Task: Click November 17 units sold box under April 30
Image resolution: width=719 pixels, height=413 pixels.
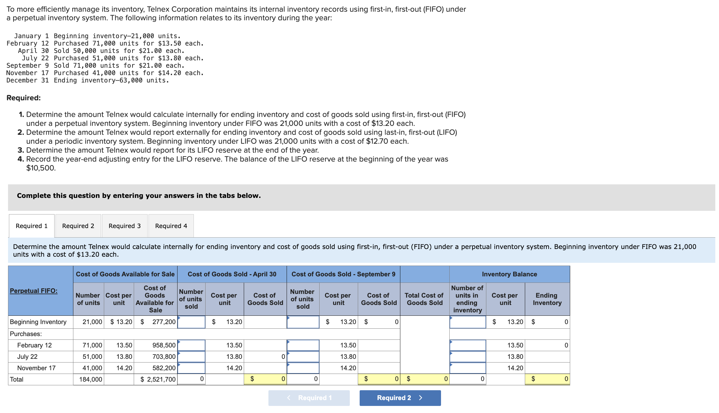Action: pyautogui.click(x=191, y=368)
